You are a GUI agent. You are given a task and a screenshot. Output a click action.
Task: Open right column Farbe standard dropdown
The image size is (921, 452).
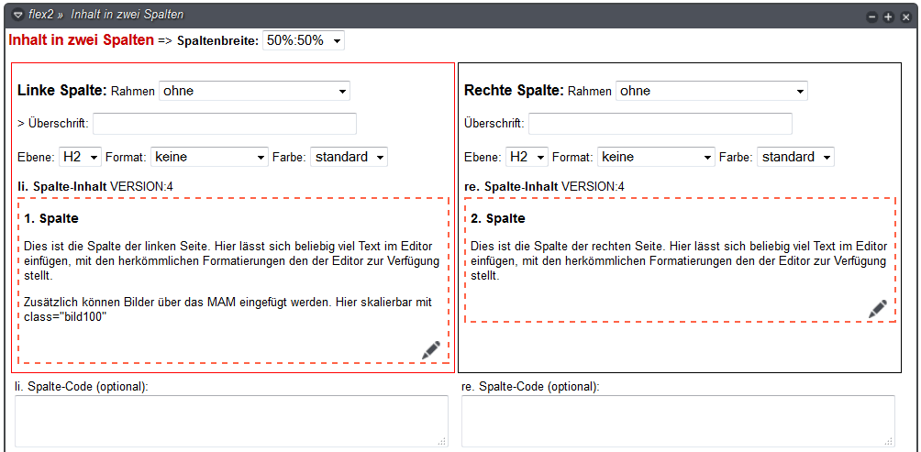796,157
